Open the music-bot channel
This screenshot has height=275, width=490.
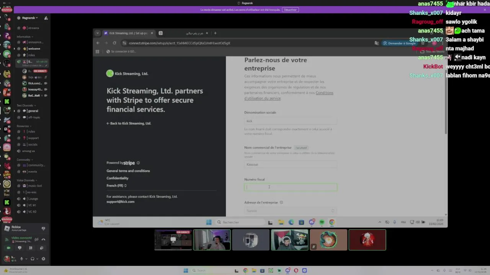click(32, 186)
